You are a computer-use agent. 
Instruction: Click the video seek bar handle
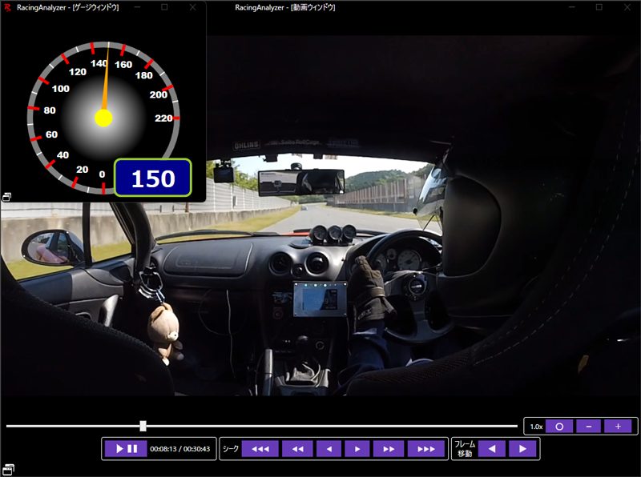point(143,426)
